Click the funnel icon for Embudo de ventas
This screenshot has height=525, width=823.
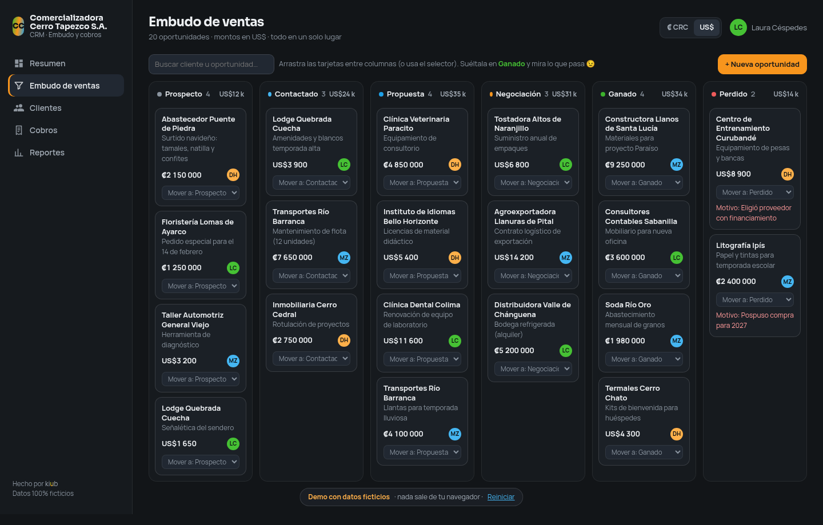19,86
